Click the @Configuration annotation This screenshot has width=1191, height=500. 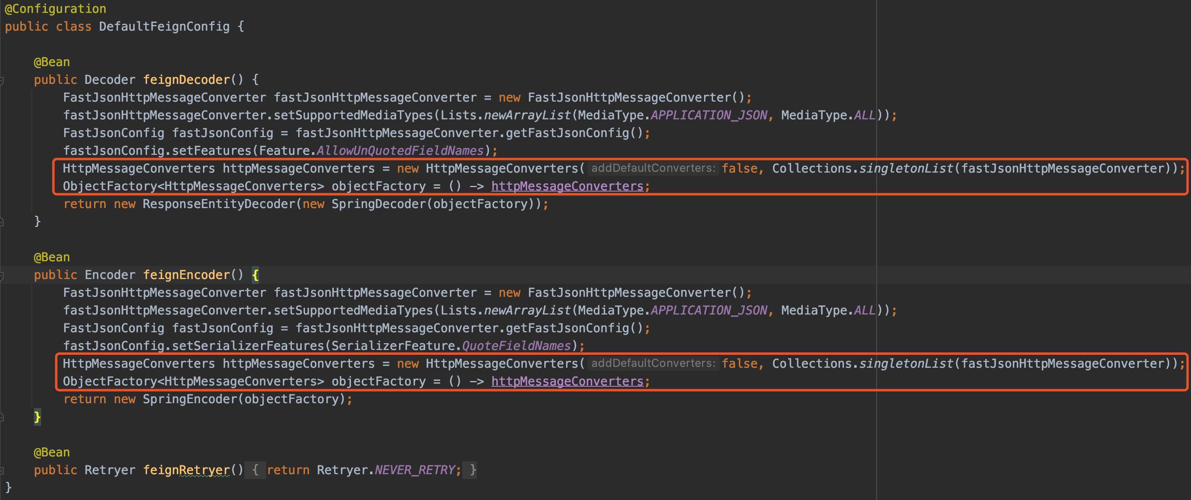[56, 9]
